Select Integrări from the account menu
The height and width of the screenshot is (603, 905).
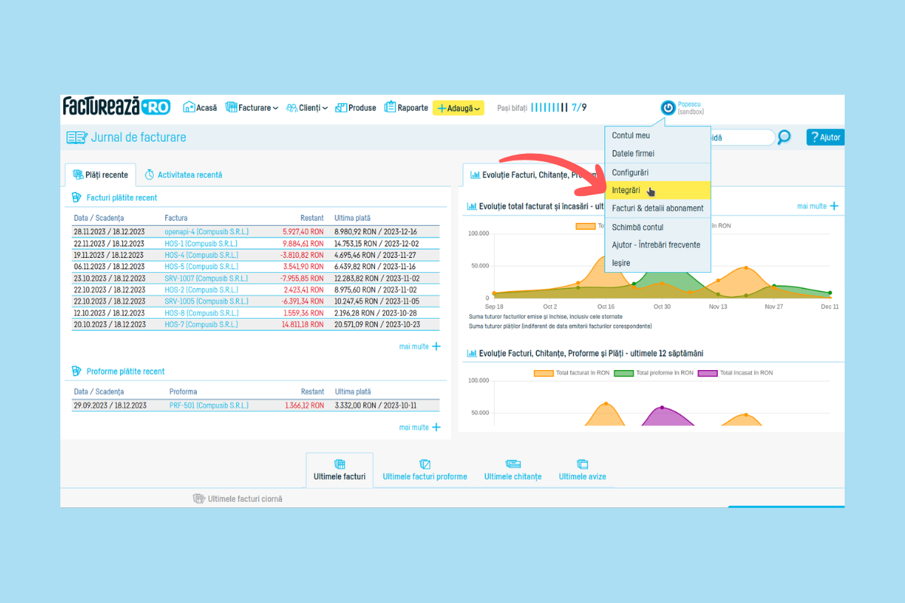coord(626,191)
